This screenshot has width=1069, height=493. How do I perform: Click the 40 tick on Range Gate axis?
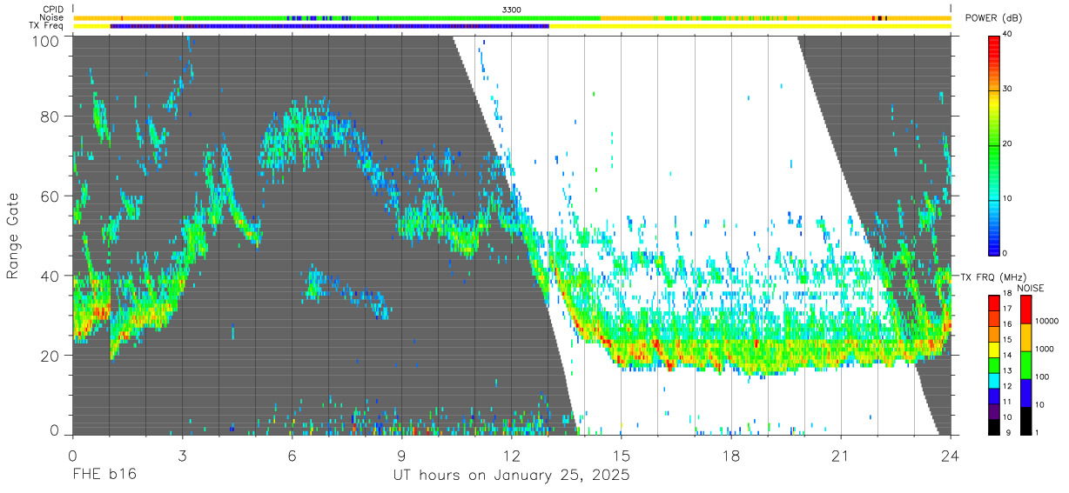click(x=51, y=276)
